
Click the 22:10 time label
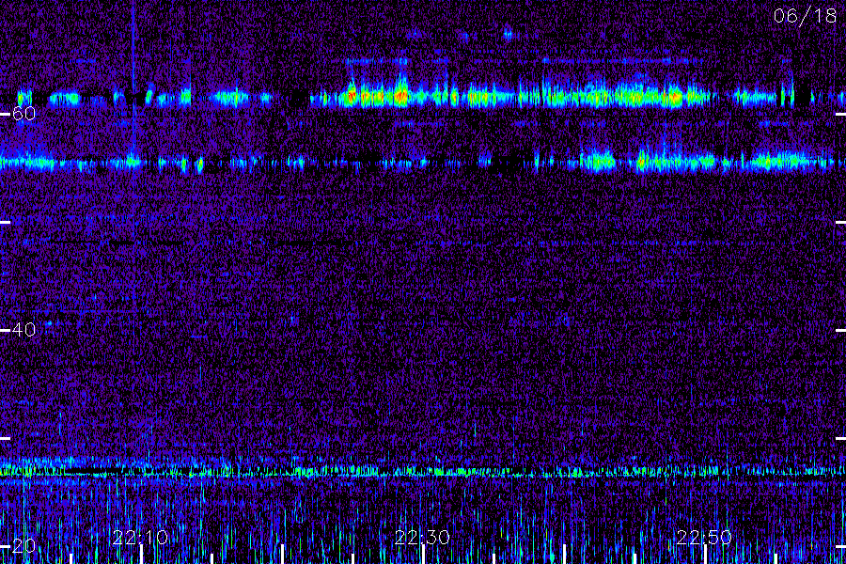pyautogui.click(x=140, y=538)
